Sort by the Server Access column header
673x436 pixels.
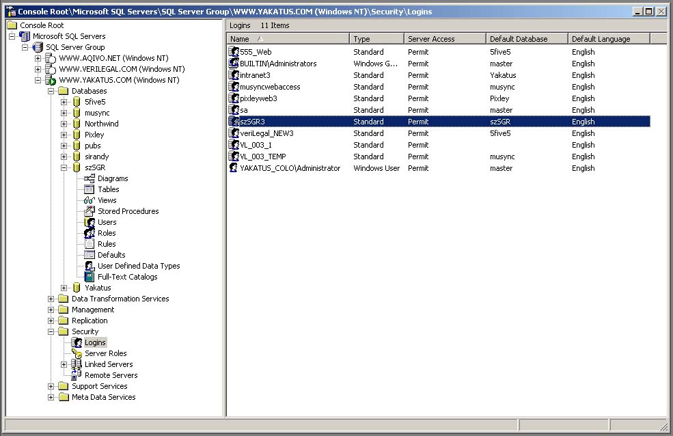[445, 39]
